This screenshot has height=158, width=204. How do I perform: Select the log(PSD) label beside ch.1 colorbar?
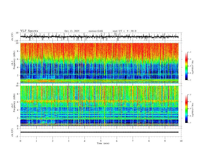point(193,67)
